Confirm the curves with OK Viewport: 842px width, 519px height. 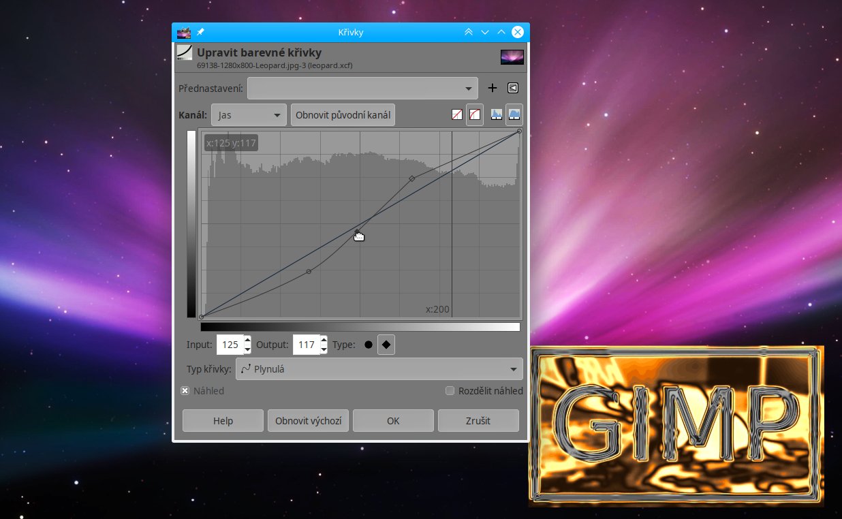[393, 421]
